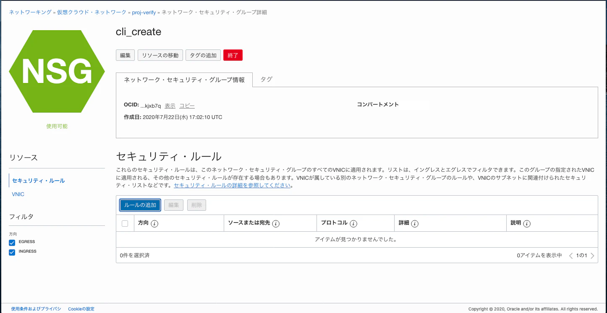This screenshot has width=607, height=313.
Task: Click the info icon beside プロトコル header
Action: 353,224
